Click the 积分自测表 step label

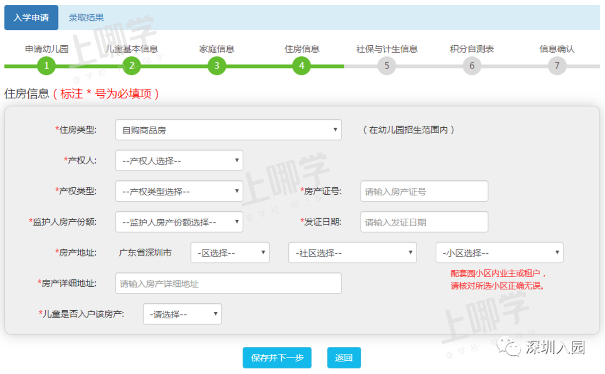point(472,49)
